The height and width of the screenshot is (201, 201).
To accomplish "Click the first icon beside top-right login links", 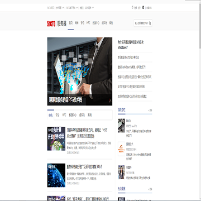I will [132, 8].
